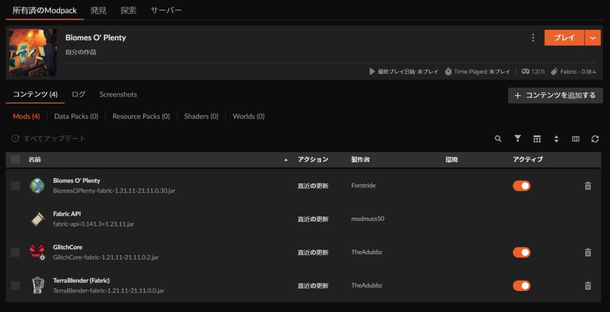
Task: Disable the Biomes O' Plenty mod toggle
Action: pos(521,186)
